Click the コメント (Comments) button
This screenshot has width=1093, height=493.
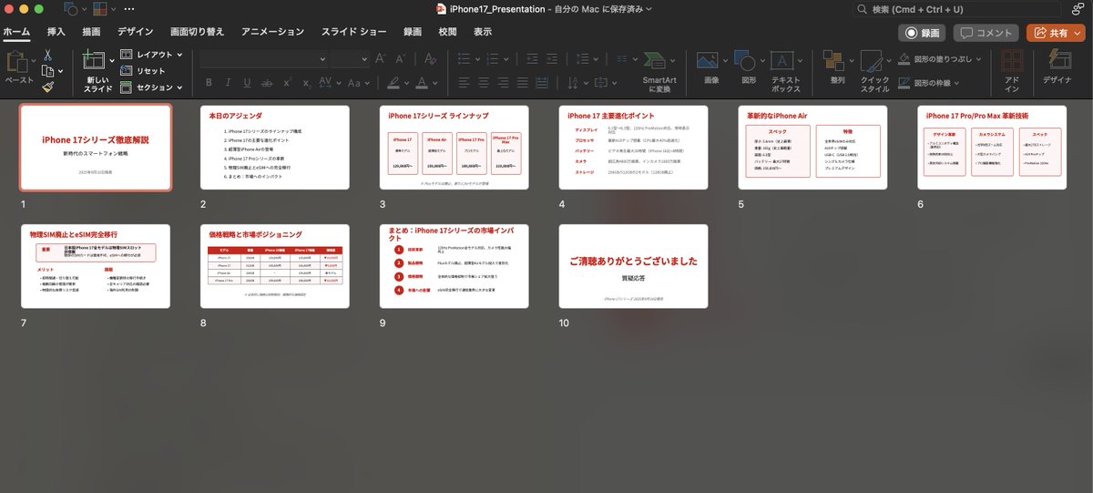coord(986,33)
